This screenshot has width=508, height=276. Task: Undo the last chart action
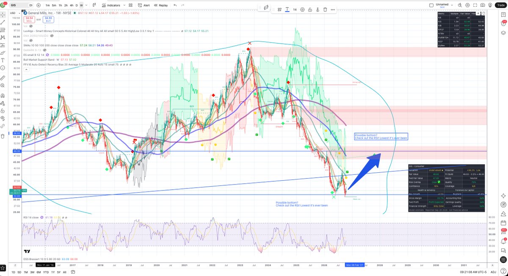pos(175,5)
